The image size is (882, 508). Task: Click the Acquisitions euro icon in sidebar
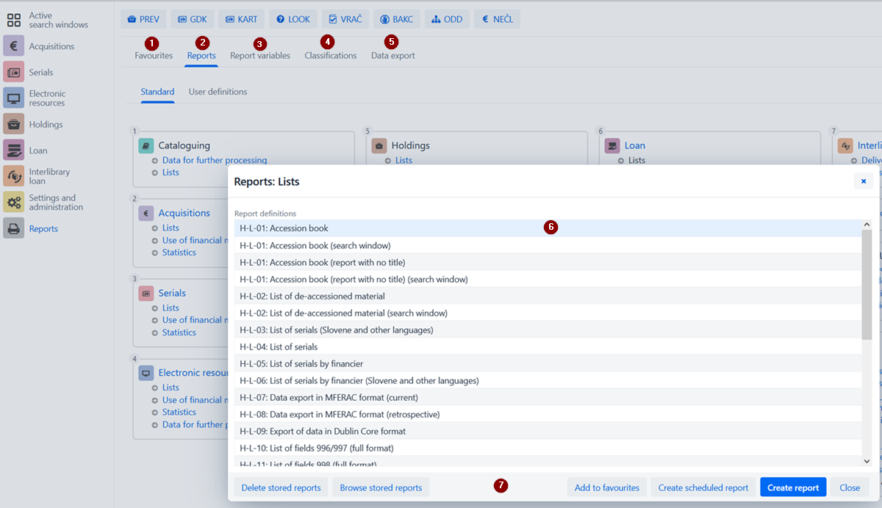point(13,46)
